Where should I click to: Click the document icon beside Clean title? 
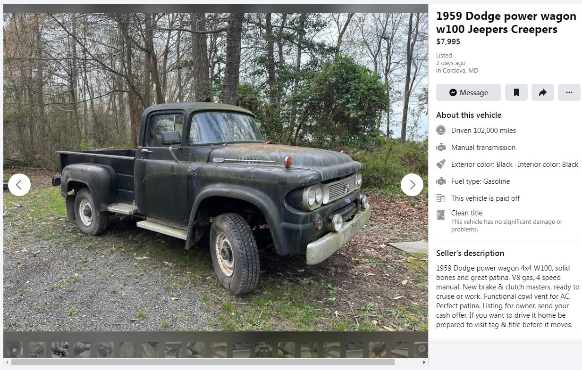point(441,215)
